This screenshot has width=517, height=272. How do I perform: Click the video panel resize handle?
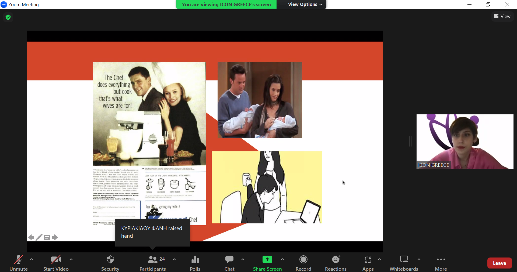click(x=410, y=141)
